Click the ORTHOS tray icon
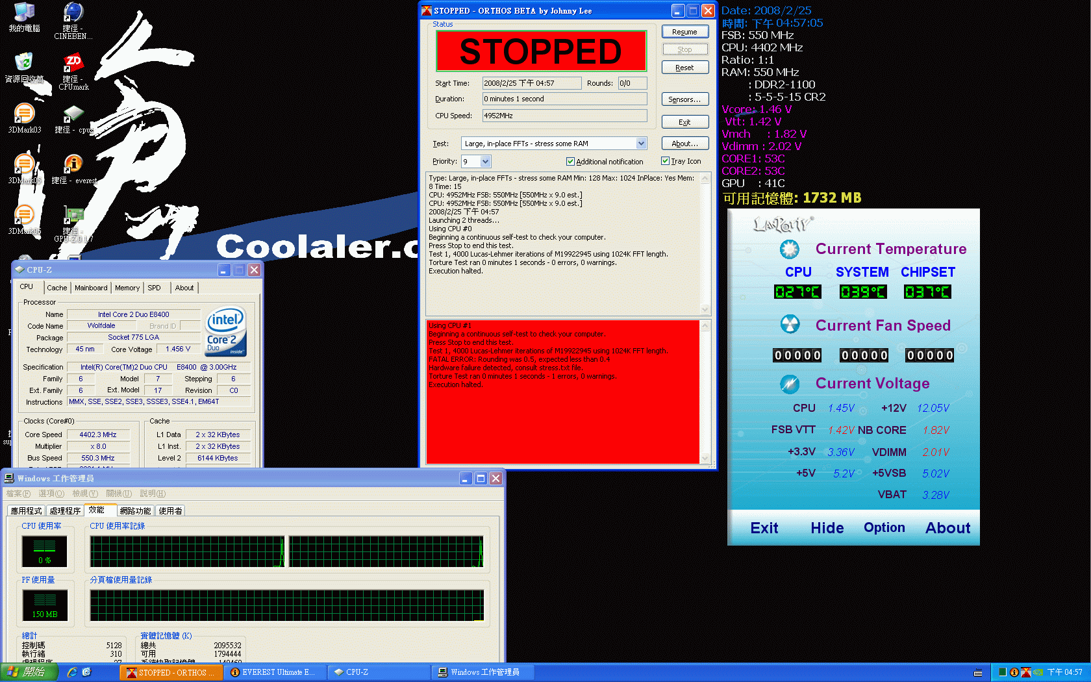 (1025, 672)
